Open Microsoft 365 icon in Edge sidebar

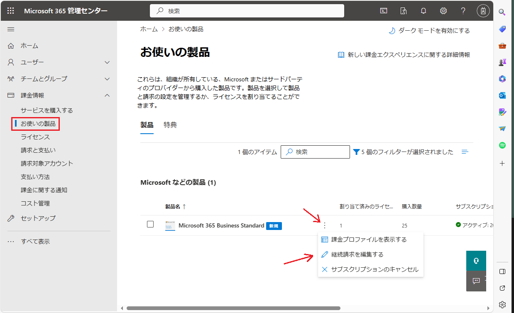click(502, 79)
